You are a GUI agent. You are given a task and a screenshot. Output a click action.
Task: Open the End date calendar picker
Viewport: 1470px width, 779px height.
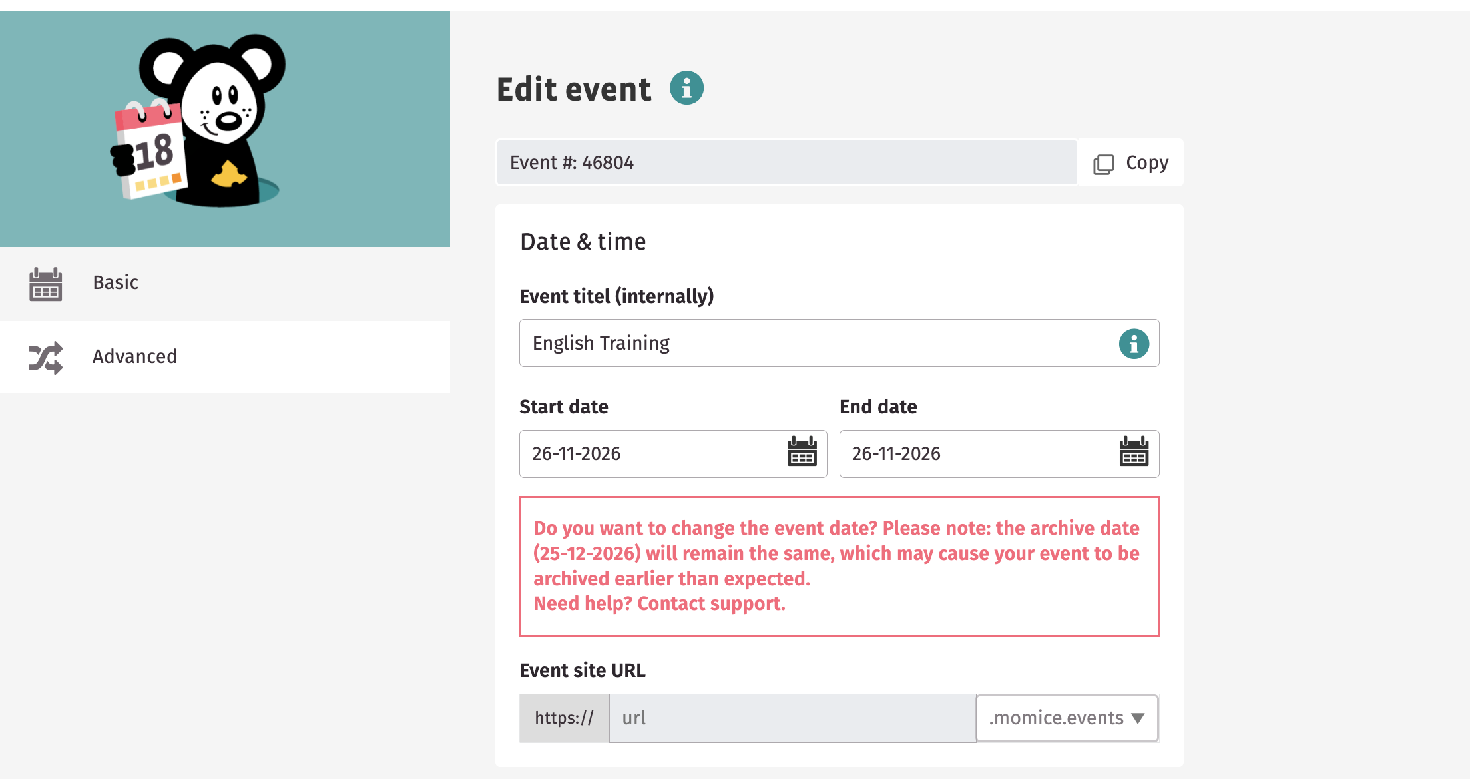[1135, 453]
